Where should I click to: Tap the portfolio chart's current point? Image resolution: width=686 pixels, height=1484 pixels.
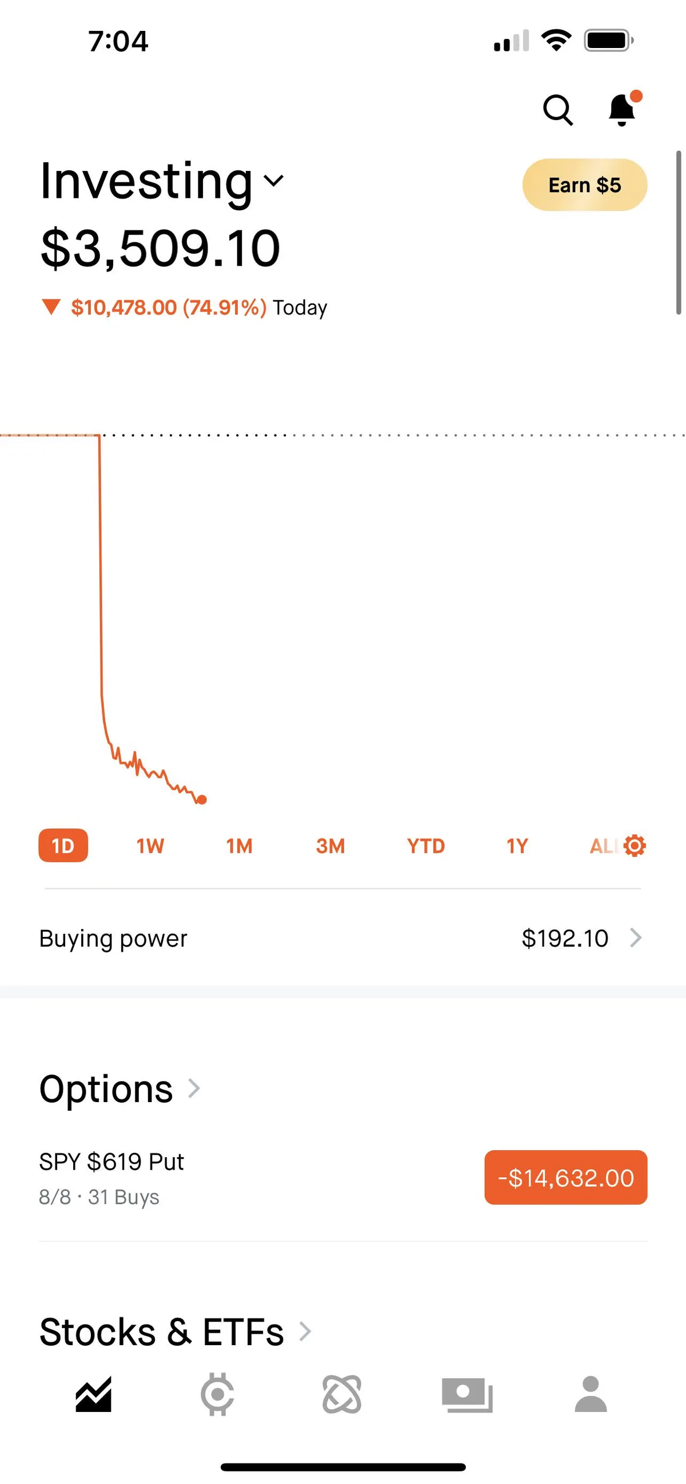(202, 800)
